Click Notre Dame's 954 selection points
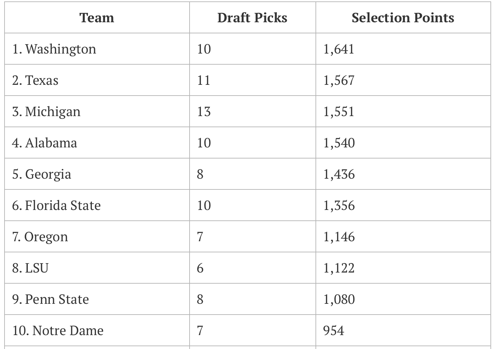Viewport: 496px width, 349px height. 334,331
